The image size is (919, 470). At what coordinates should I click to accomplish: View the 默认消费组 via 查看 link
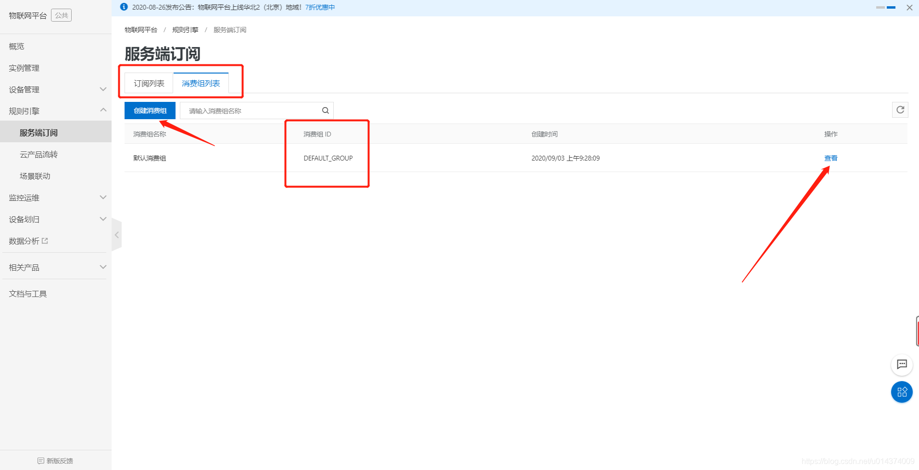tap(831, 158)
